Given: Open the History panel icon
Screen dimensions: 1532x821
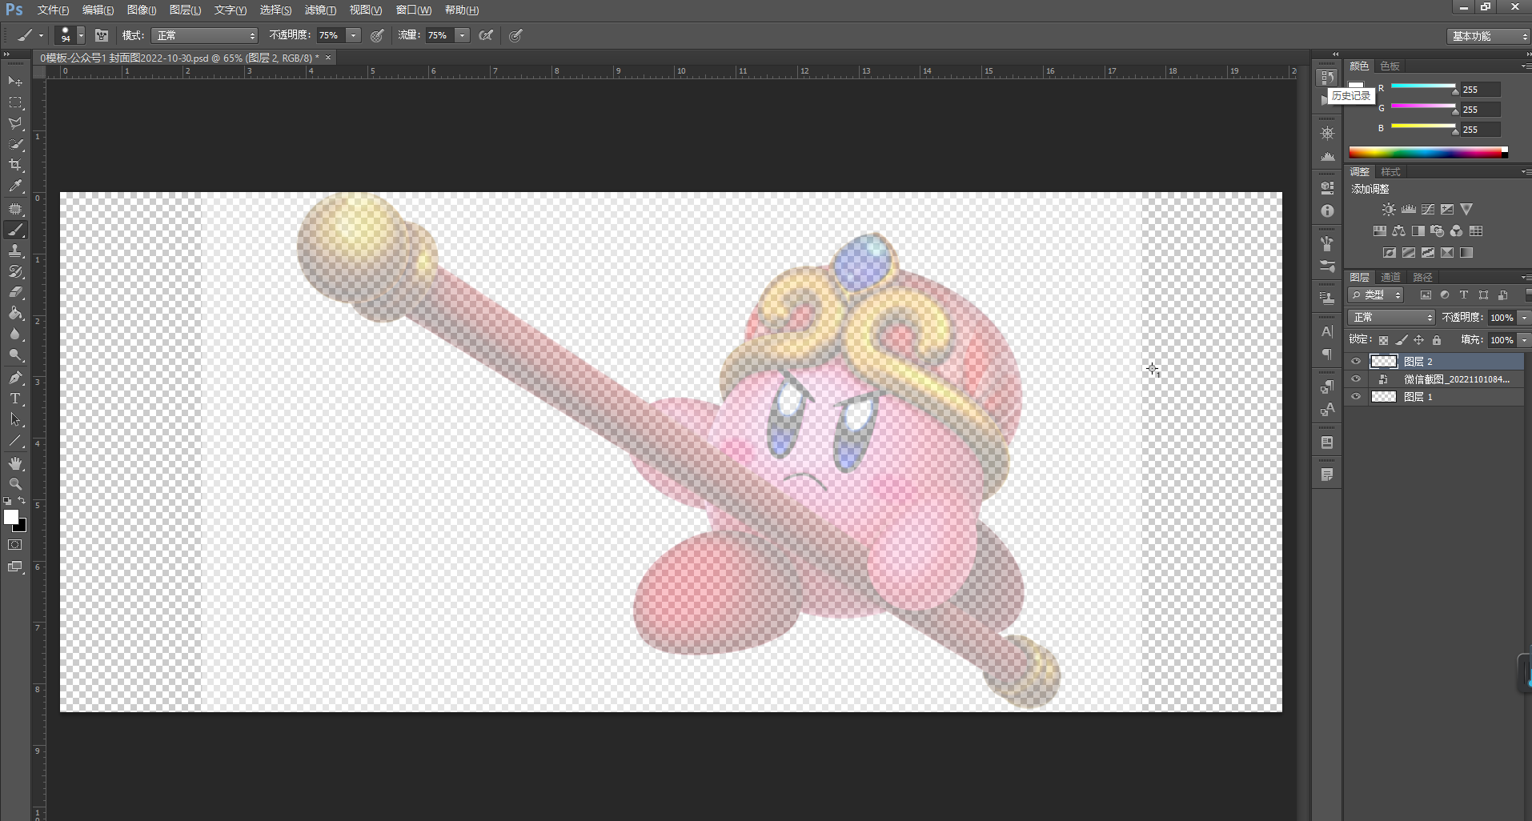Looking at the screenshot, I should point(1327,77).
